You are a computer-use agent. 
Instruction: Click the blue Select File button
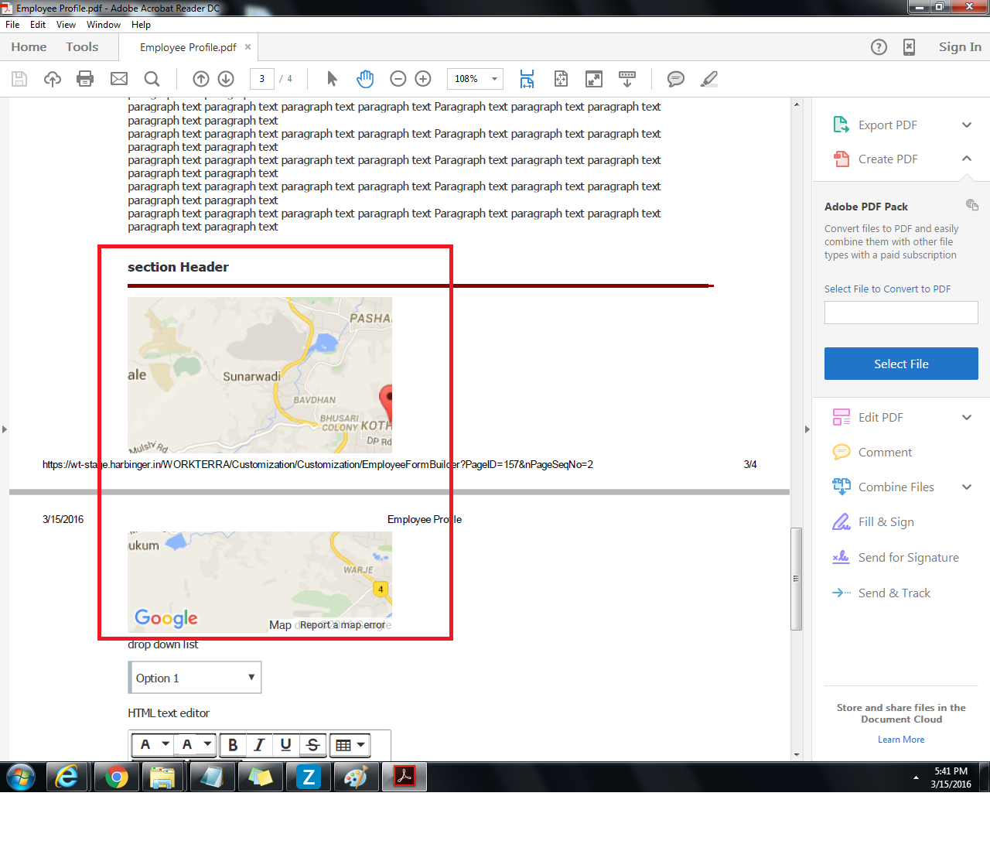[901, 364]
